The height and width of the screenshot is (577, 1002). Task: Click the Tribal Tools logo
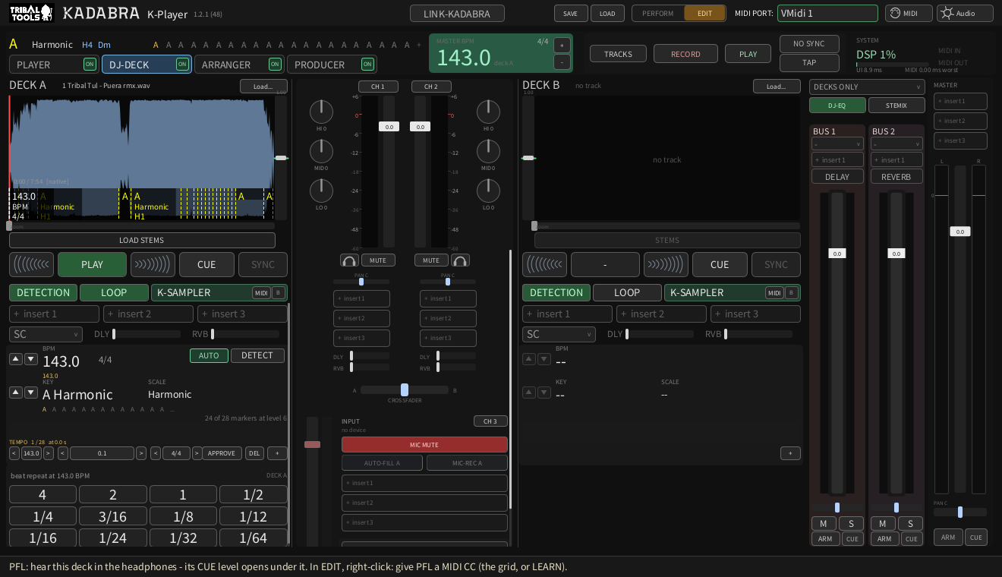coord(31,12)
